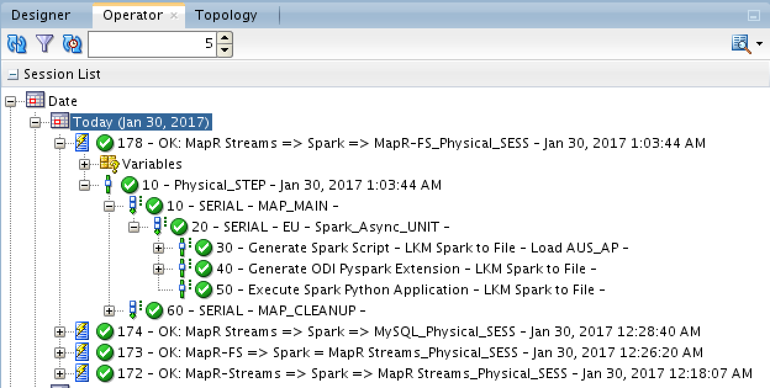Expand task 40 Generate ODI Pyspark Extension
This screenshot has height=388, width=770.
159,269
